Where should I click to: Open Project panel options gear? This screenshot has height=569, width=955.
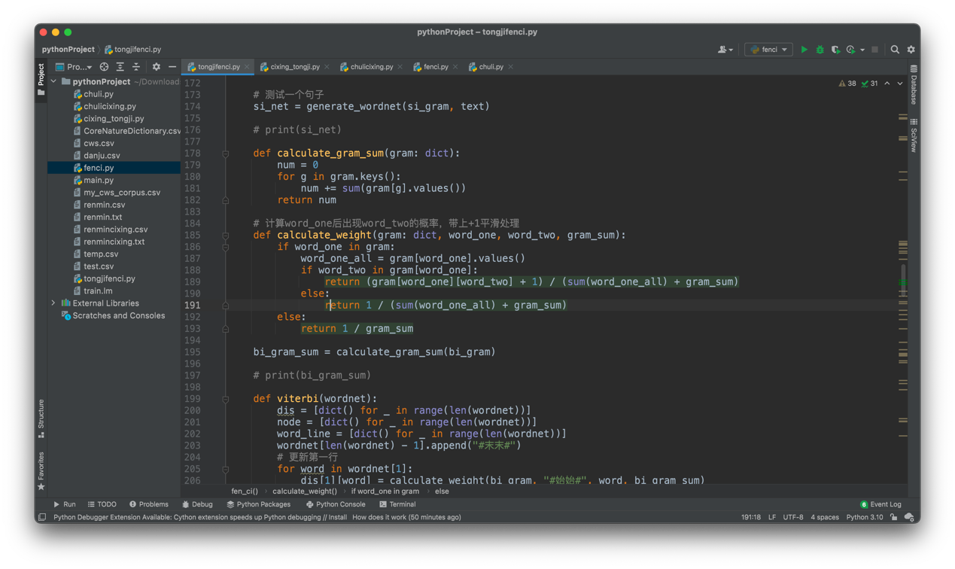156,67
